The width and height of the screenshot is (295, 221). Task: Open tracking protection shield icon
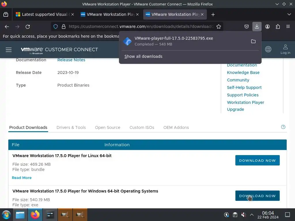56,26
